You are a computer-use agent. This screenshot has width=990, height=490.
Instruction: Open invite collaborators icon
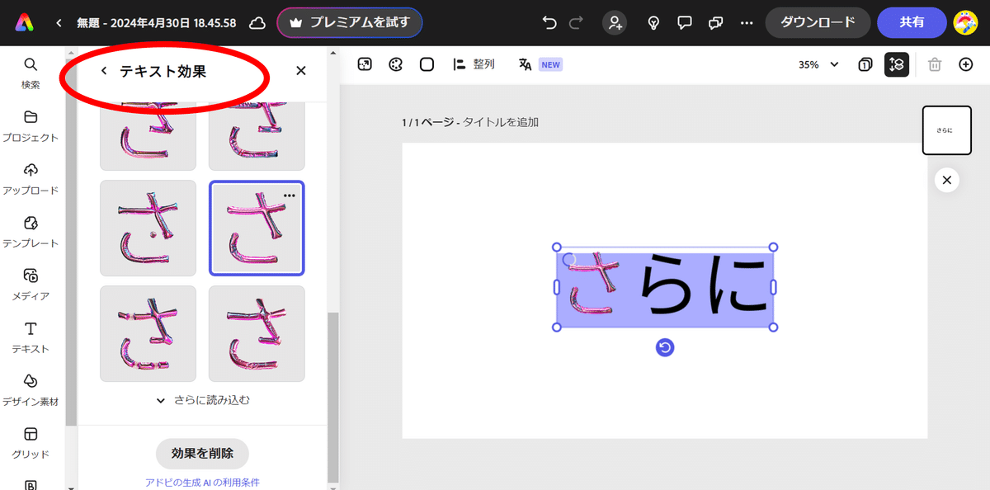click(x=615, y=23)
